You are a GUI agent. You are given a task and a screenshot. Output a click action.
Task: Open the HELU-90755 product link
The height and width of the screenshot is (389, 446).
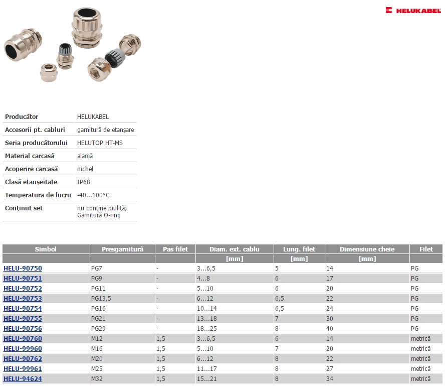[23, 318]
